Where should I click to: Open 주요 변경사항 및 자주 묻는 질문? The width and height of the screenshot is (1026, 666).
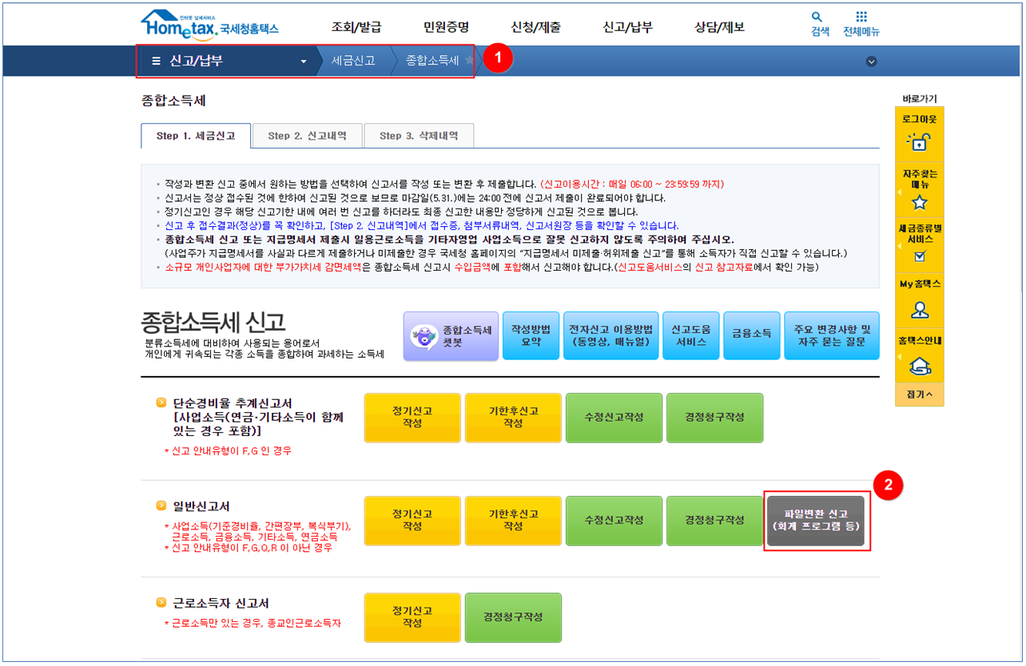pos(832,336)
